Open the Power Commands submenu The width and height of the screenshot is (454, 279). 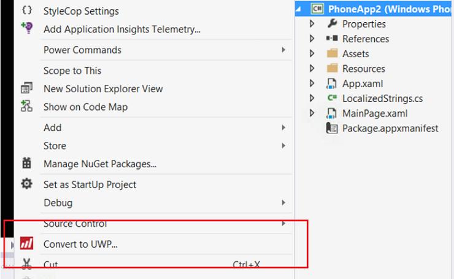click(x=82, y=50)
